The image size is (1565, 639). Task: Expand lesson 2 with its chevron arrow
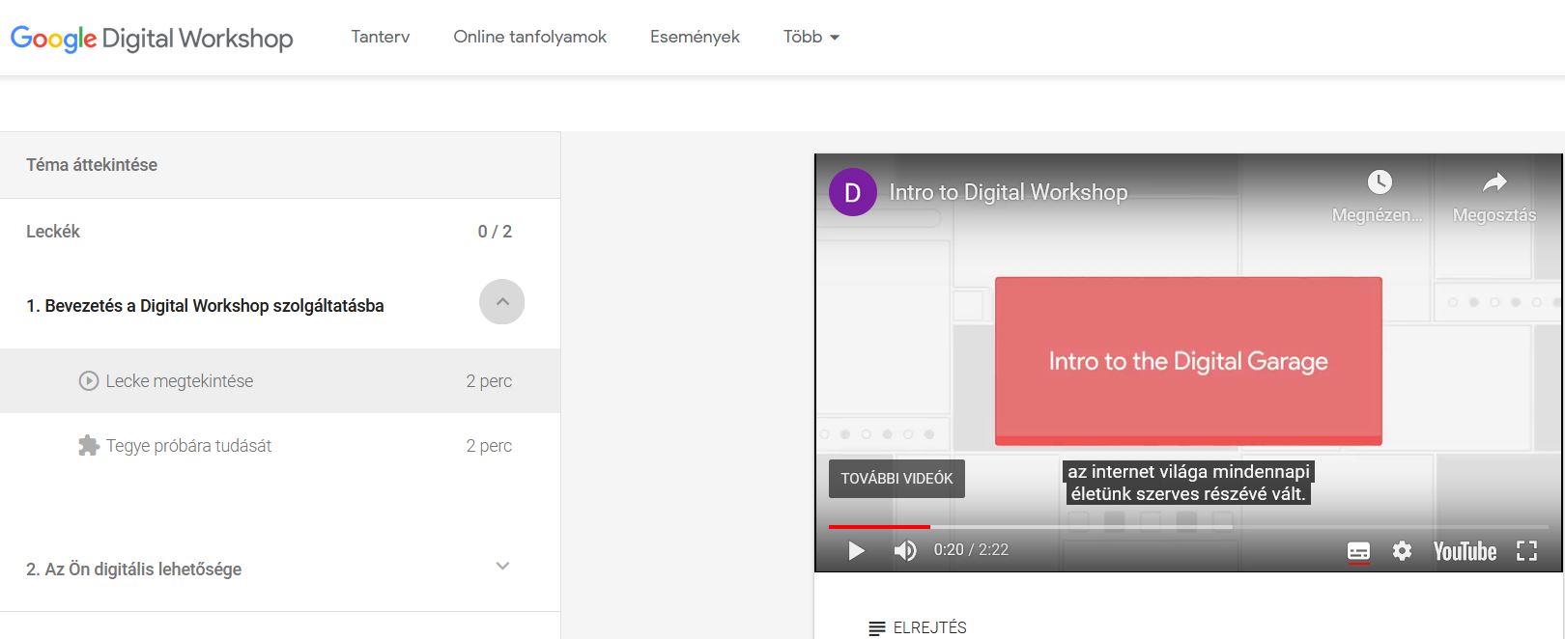coord(502,566)
